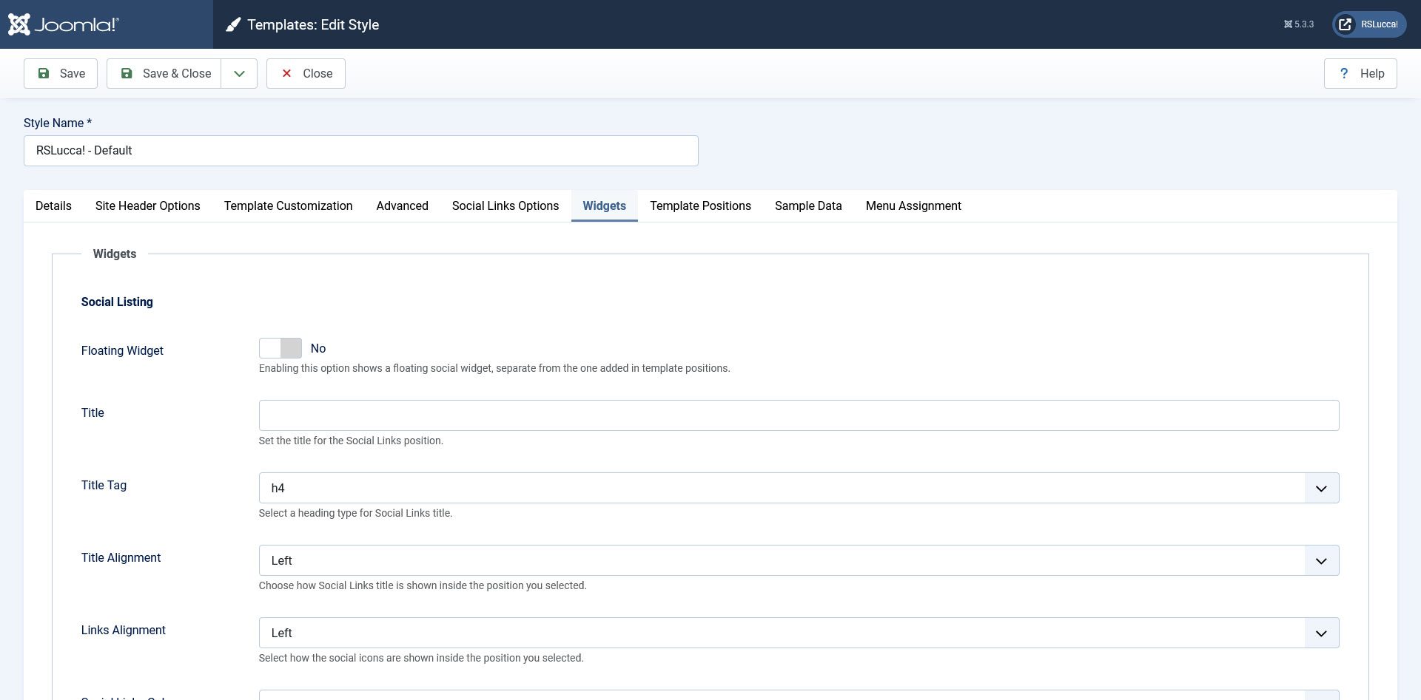Image resolution: width=1421 pixels, height=700 pixels.
Task: Open the Links Alignment dropdown
Action: click(799, 633)
